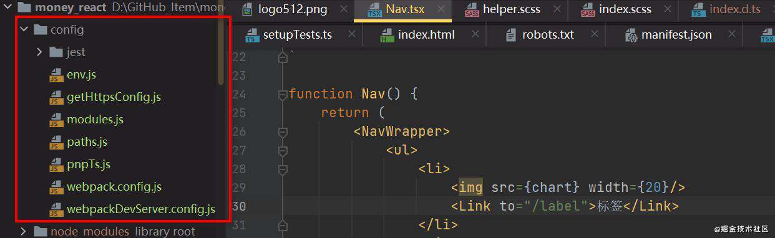
Task: Toggle code fold at function Nav line
Action: [x=283, y=94]
